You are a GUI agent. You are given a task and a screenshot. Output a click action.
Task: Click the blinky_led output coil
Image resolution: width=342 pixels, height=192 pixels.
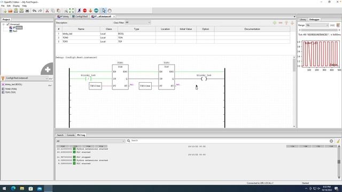click(204, 79)
